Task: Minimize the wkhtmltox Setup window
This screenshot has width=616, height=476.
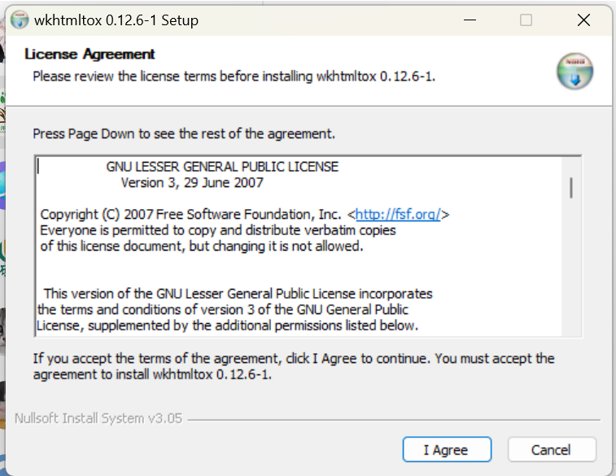Action: pyautogui.click(x=470, y=20)
